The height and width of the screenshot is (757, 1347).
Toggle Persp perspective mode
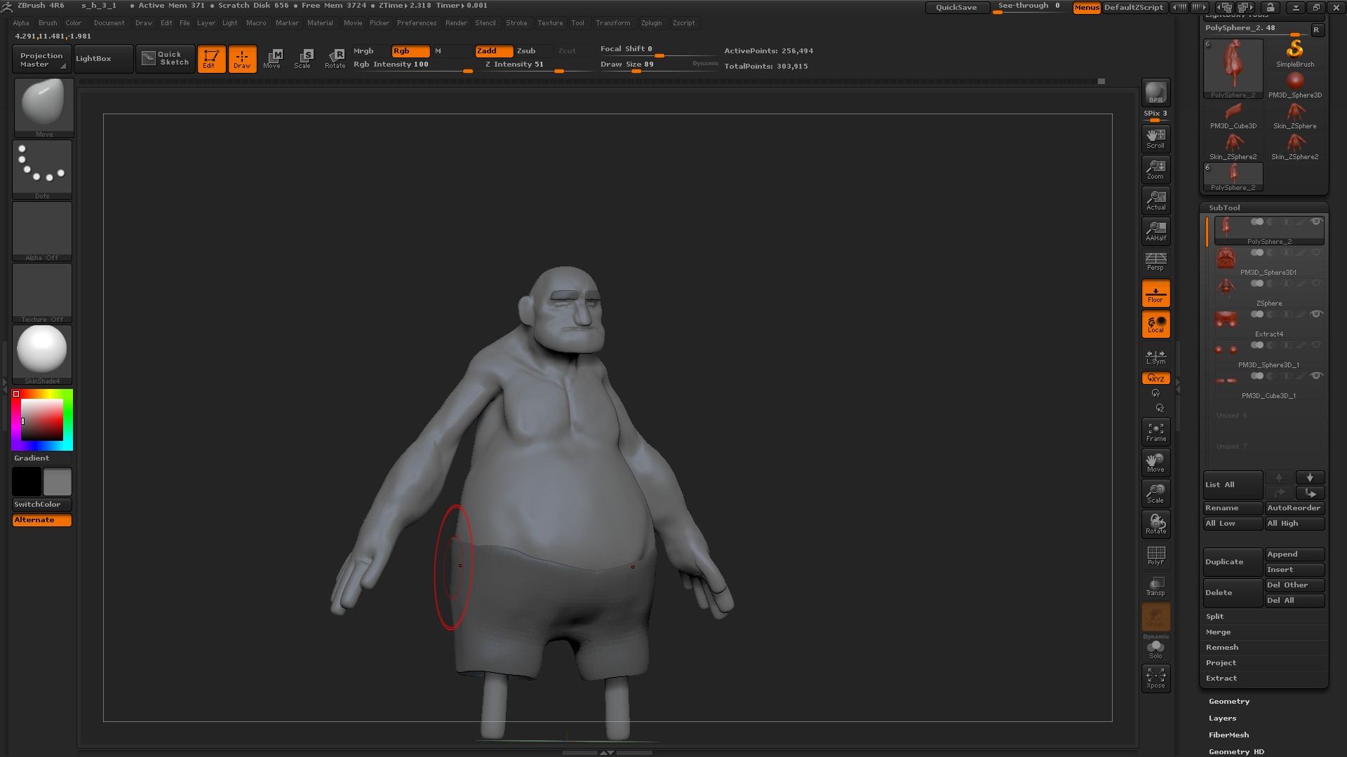[1155, 261]
